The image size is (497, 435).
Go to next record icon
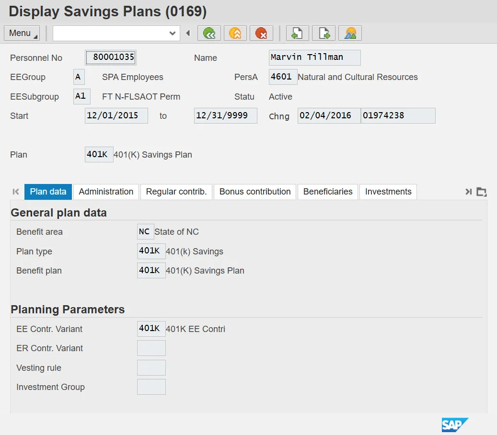[x=324, y=33]
